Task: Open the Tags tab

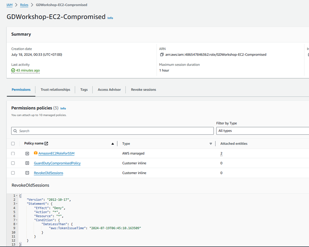Action: point(84,90)
